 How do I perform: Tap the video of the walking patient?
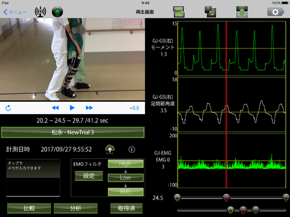[x=72, y=59]
